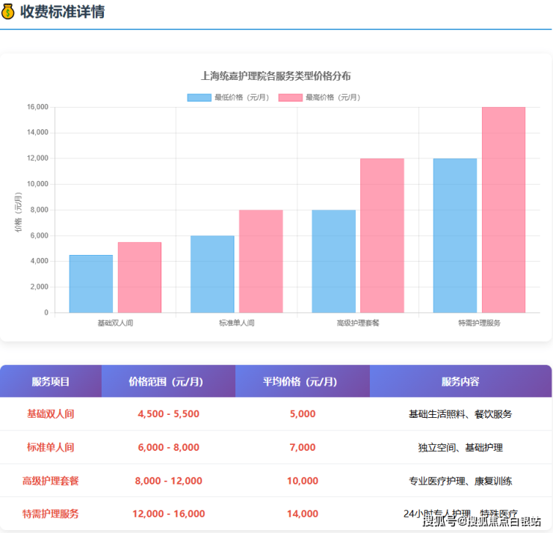
Task: Open the red 高级护理套餐 table row link
Action: [x=51, y=481]
